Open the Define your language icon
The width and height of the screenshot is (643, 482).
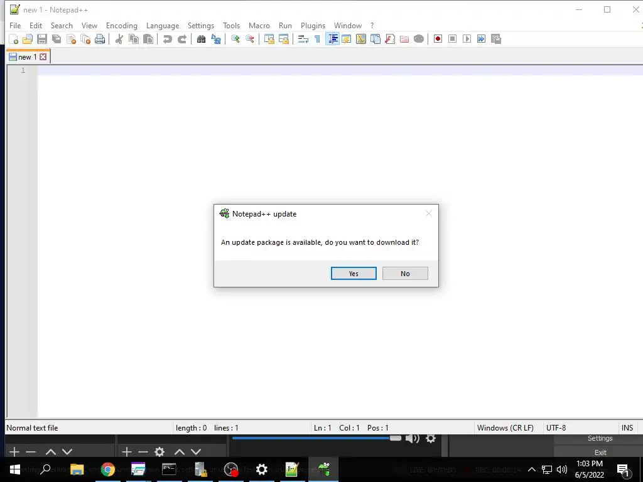click(x=347, y=39)
